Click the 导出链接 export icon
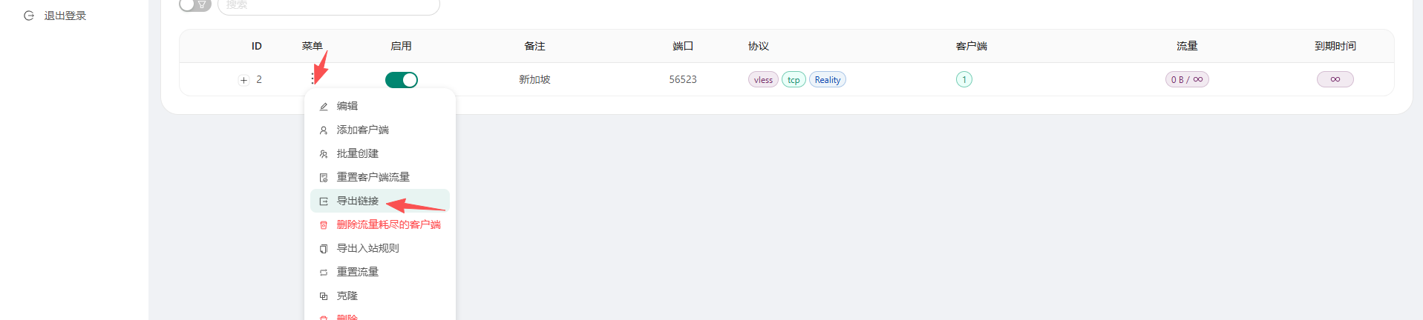 324,201
